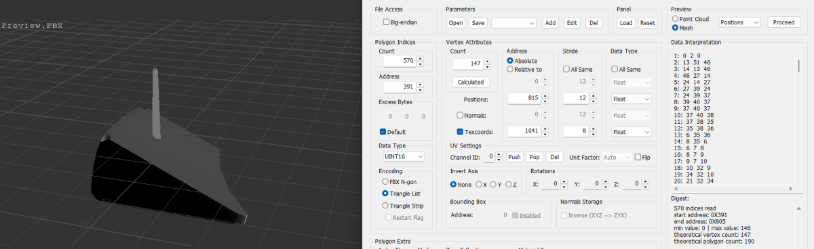Enable the Normals checkbox
The width and height of the screenshot is (814, 249).
click(461, 115)
